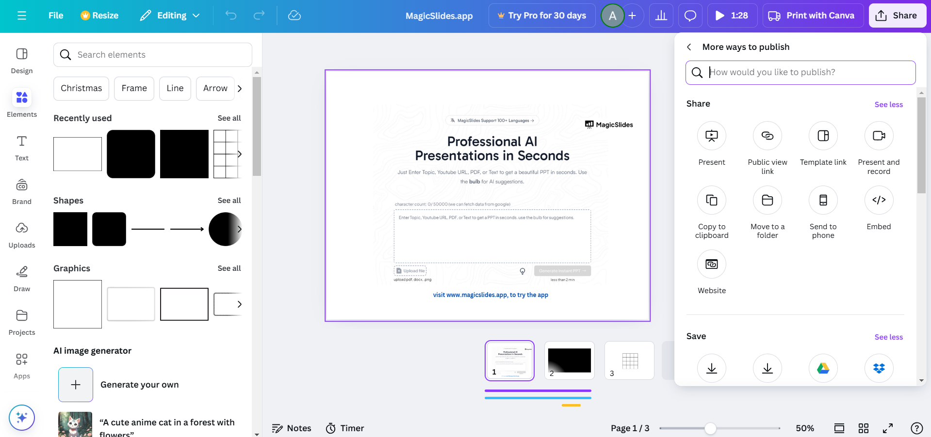The height and width of the screenshot is (437, 931).
Task: Open the Text sidebar panel
Action: (22, 148)
